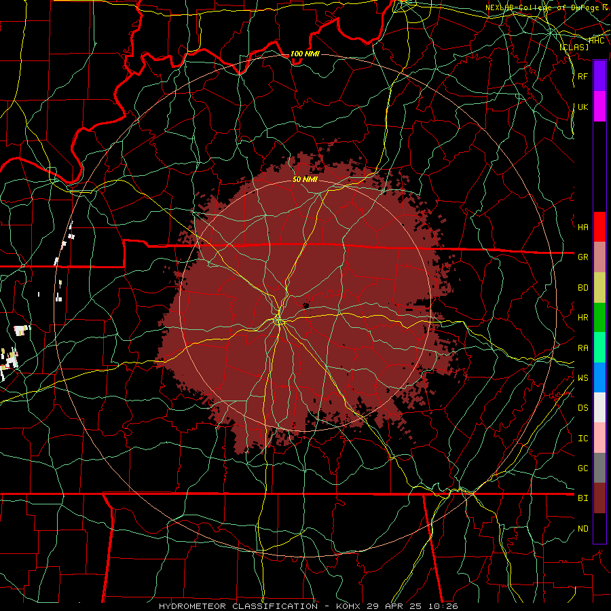The image size is (611, 611).
Task: Click the DS legend label
Action: (x=583, y=408)
